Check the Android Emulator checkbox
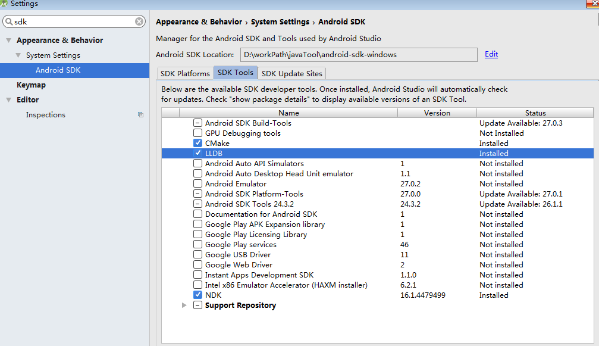The image size is (599, 346). (197, 184)
